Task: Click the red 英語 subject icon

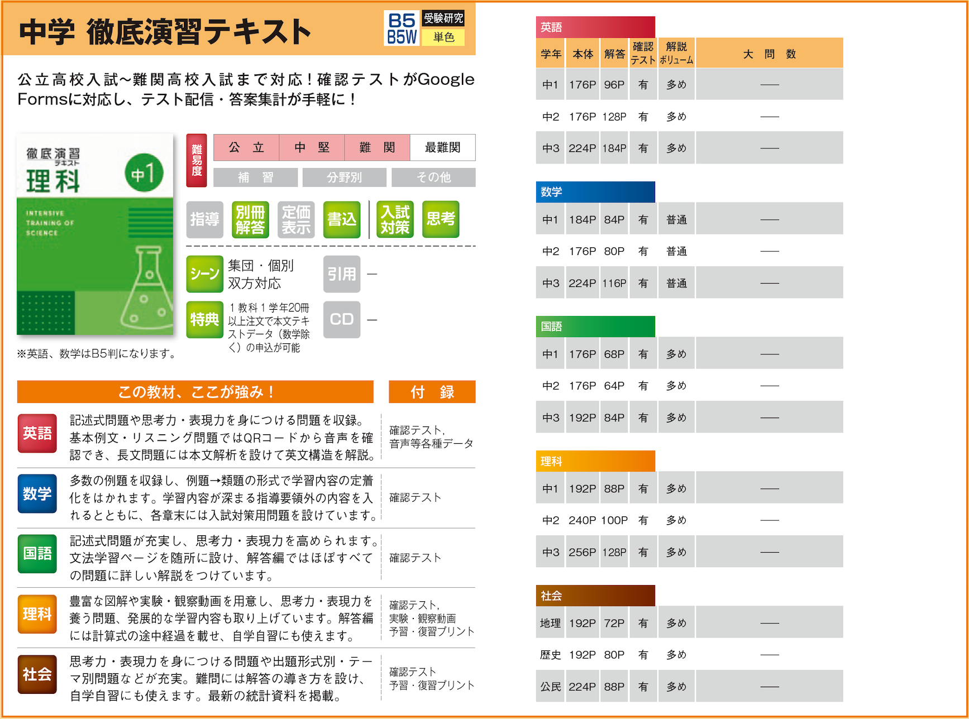Action: click(x=37, y=433)
